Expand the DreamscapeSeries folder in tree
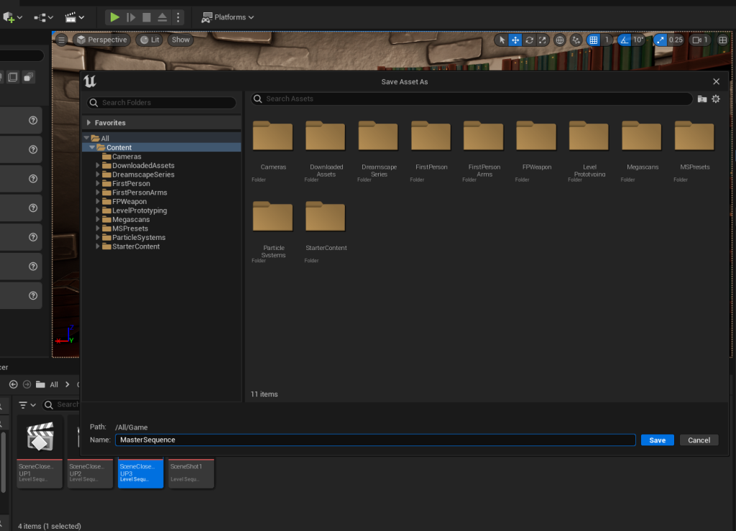The height and width of the screenshot is (531, 736). tap(98, 175)
